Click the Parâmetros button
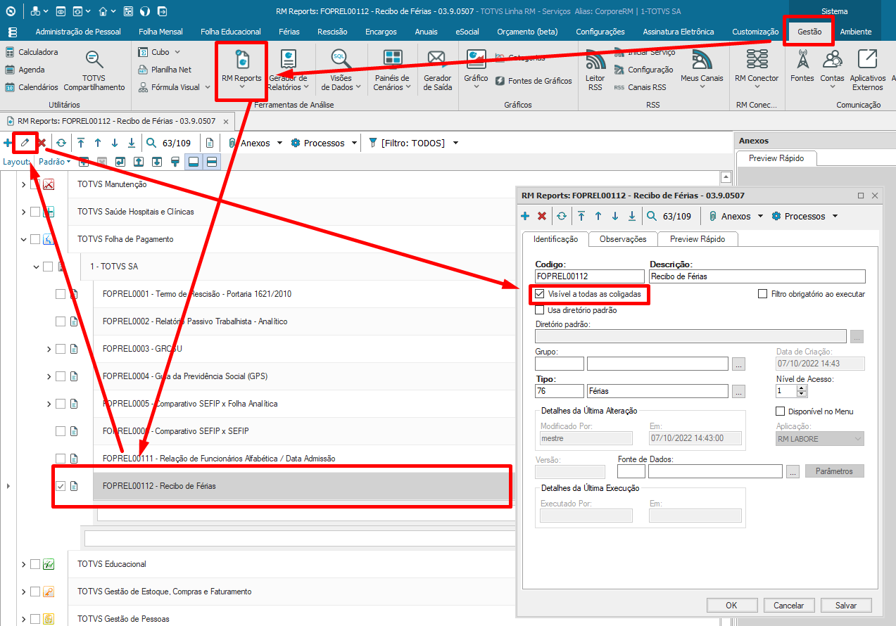 [835, 471]
